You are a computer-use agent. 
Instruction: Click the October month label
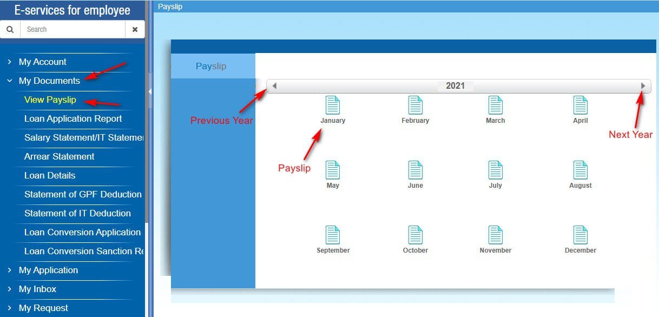click(416, 250)
